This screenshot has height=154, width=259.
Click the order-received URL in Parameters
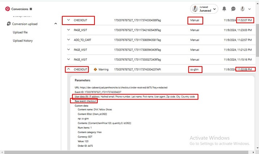(x=124, y=88)
